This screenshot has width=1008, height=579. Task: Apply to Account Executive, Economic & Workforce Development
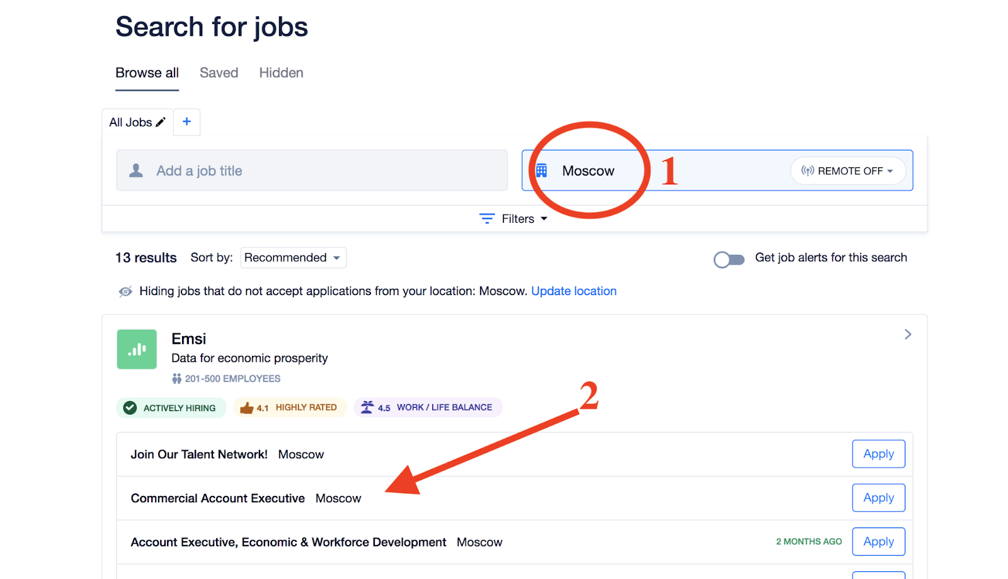click(878, 541)
